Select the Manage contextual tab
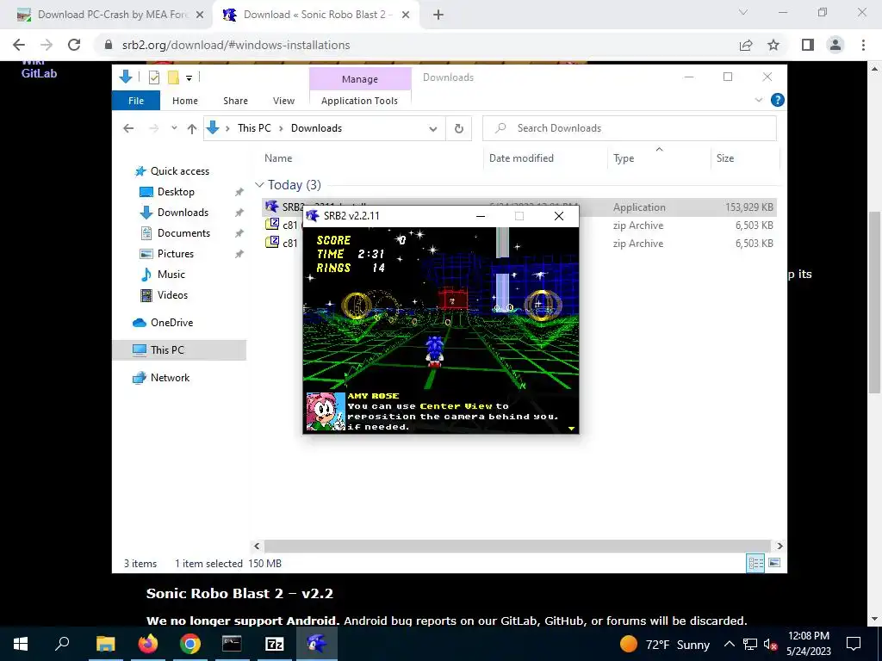The width and height of the screenshot is (882, 661). 360,79
